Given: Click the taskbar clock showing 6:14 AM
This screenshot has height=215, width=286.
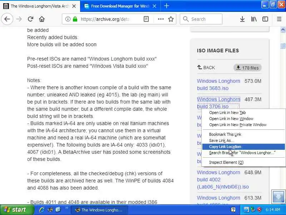Looking at the screenshot, I should (x=273, y=210).
